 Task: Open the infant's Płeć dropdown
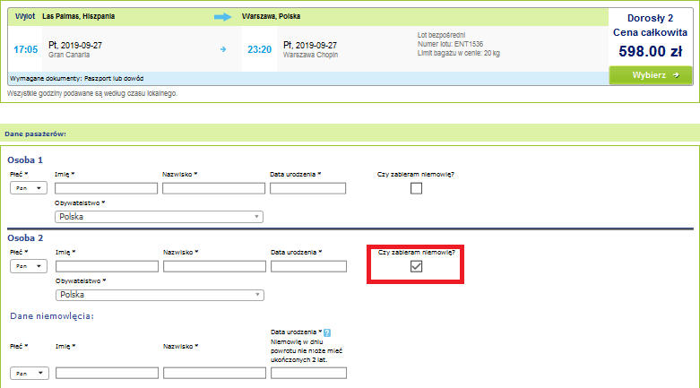(30, 373)
